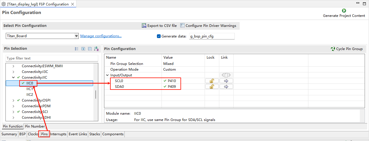Click Export to CSV file icon
This screenshot has height=141, width=369.
pos(144,26)
